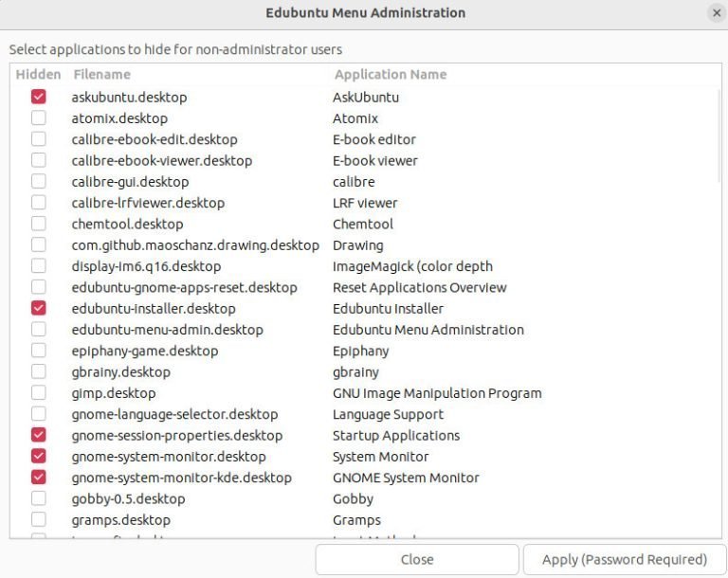Screen dimensions: 728x578
Task: Click the LRF viewer application name
Action: (x=365, y=203)
